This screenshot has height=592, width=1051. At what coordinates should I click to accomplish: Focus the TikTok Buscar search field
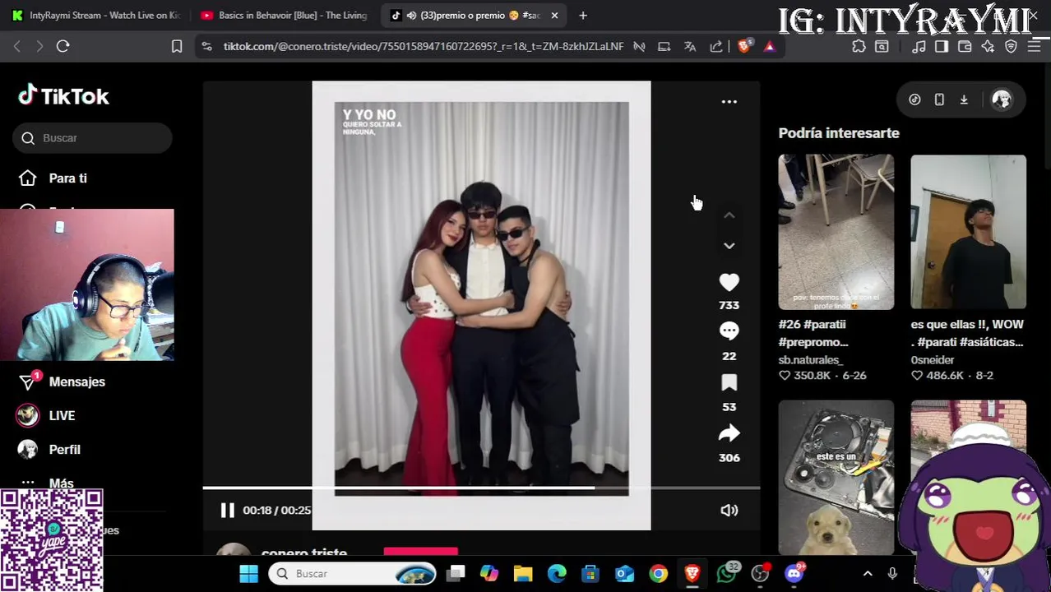coord(92,138)
